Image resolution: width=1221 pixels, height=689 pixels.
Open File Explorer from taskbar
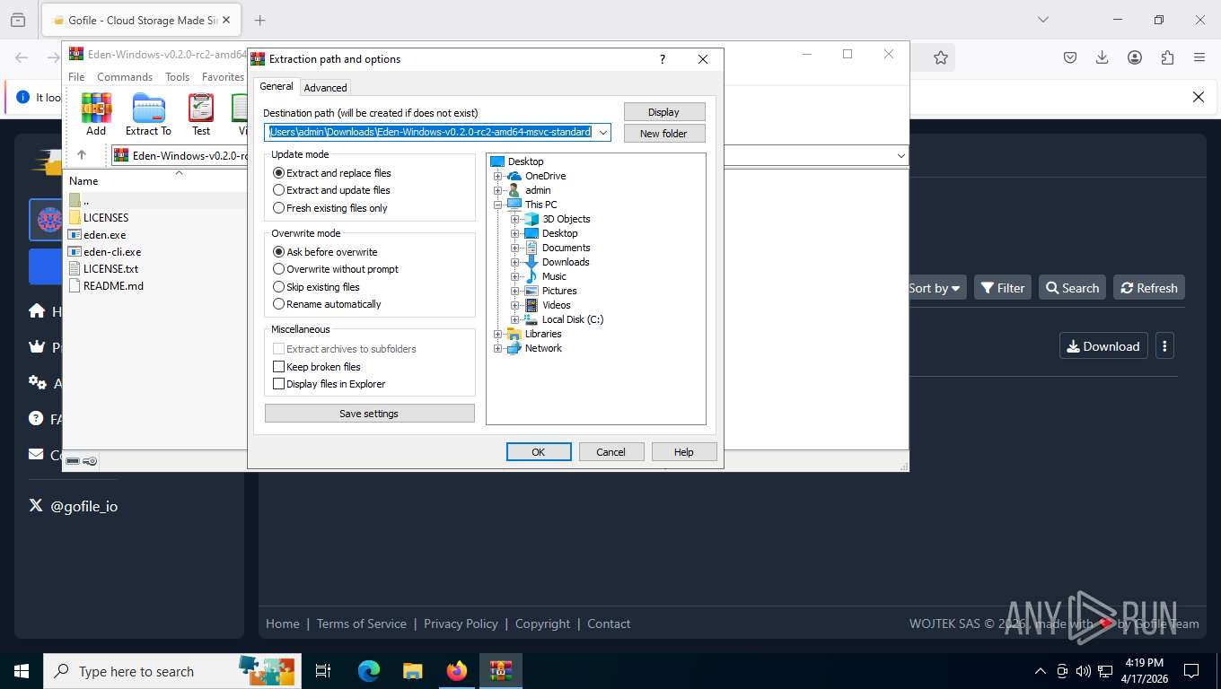pyautogui.click(x=412, y=671)
